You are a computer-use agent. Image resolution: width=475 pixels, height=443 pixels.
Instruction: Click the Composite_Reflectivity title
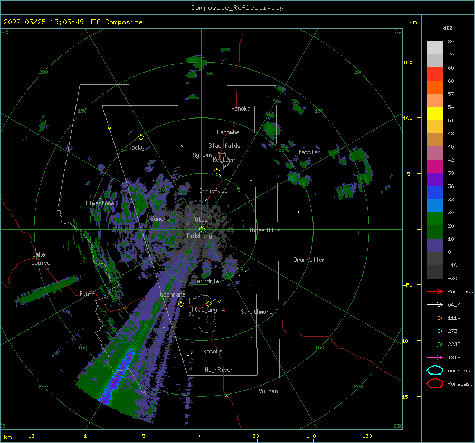pyautogui.click(x=237, y=8)
